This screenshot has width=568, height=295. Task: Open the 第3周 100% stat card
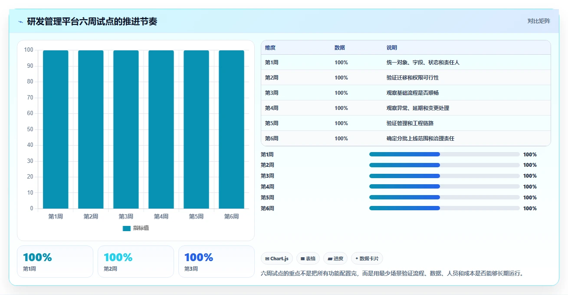click(217, 262)
